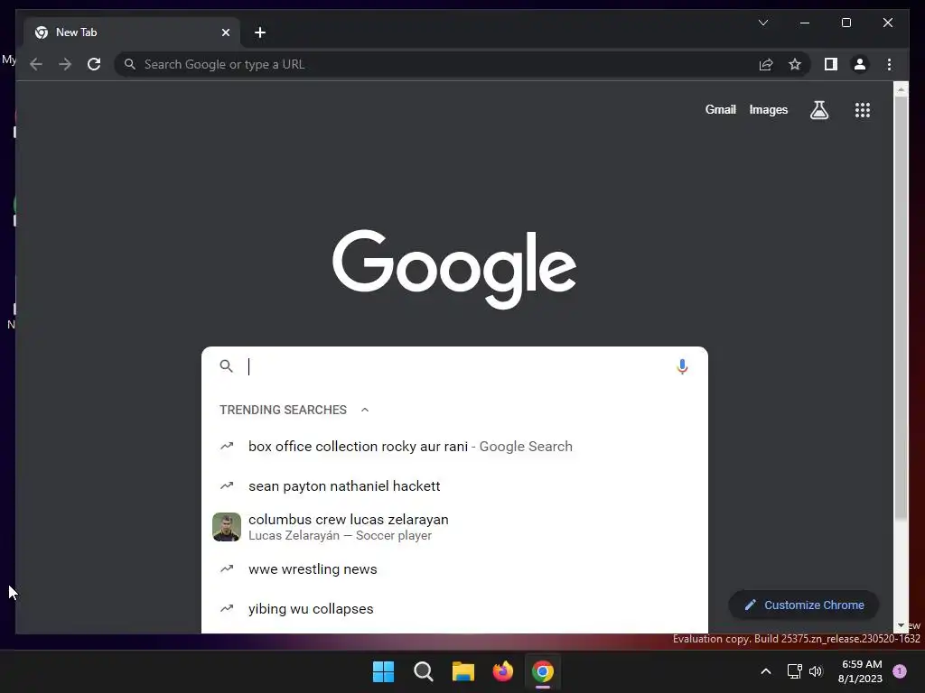Reload the current page

(94, 64)
